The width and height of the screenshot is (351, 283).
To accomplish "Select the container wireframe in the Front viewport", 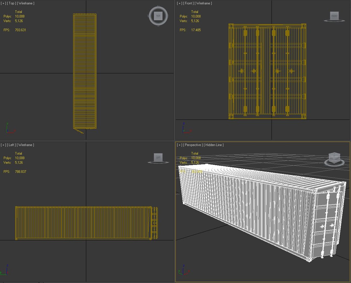I will tap(267, 71).
